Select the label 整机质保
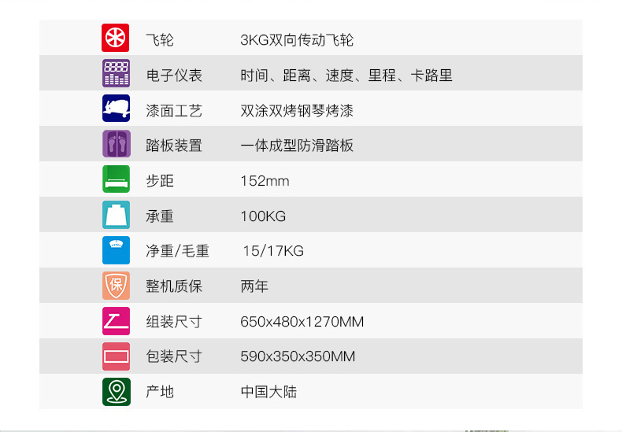The width and height of the screenshot is (622, 432). click(174, 286)
